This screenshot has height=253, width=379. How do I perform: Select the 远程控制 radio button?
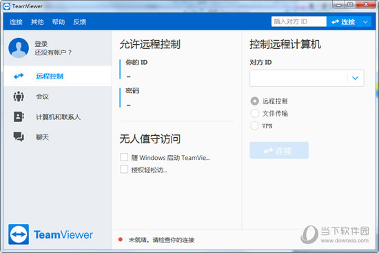click(x=255, y=101)
